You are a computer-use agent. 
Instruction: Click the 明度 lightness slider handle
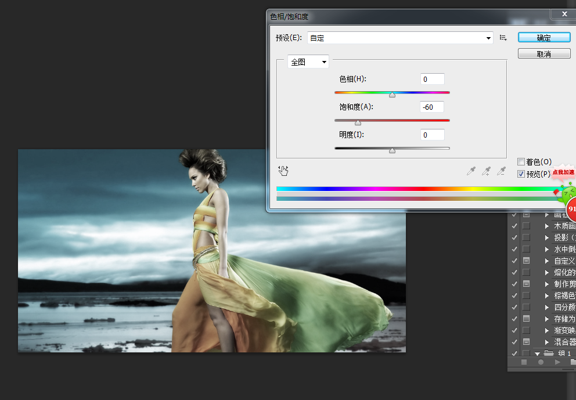393,150
